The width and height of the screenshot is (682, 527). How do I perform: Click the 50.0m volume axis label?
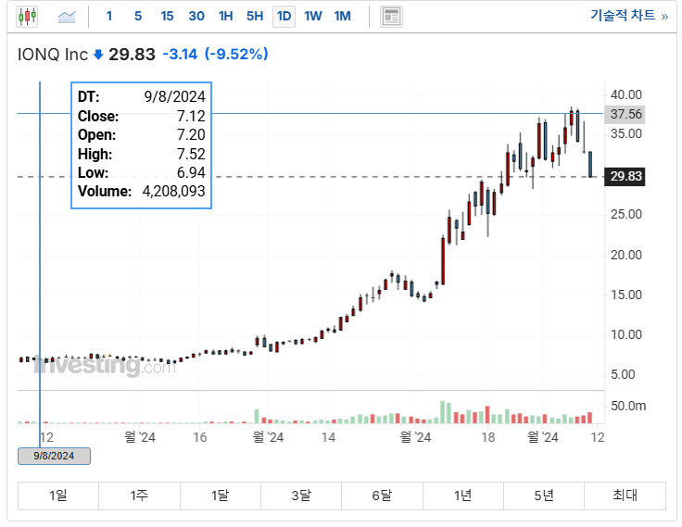(628, 406)
